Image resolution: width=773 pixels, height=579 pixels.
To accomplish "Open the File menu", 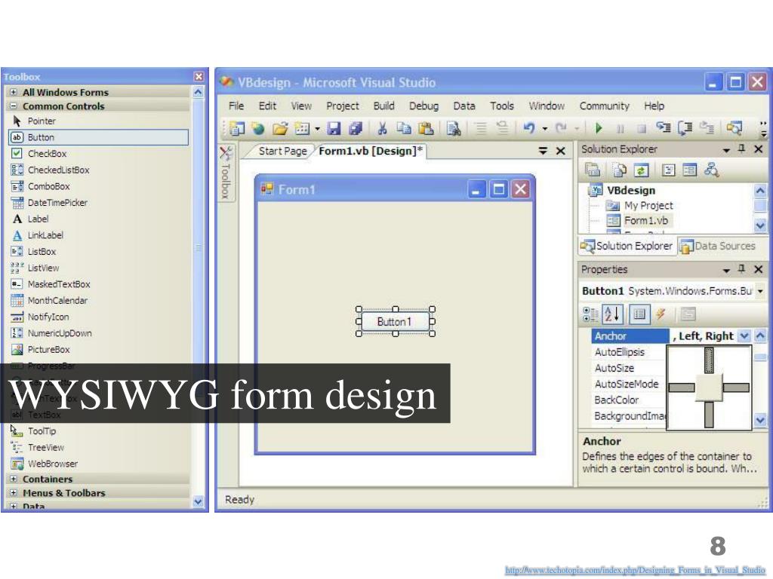I will pyautogui.click(x=236, y=106).
